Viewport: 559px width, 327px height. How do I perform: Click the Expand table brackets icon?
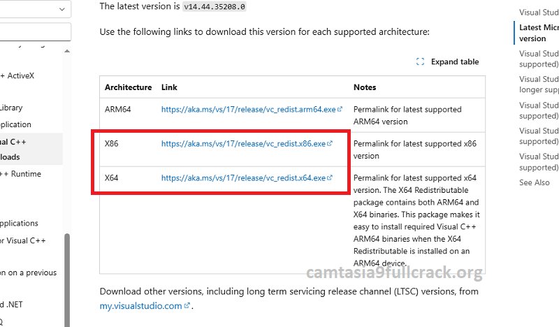(x=420, y=61)
